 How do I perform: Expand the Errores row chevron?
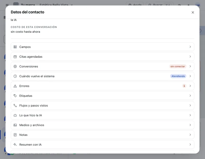coord(190,86)
